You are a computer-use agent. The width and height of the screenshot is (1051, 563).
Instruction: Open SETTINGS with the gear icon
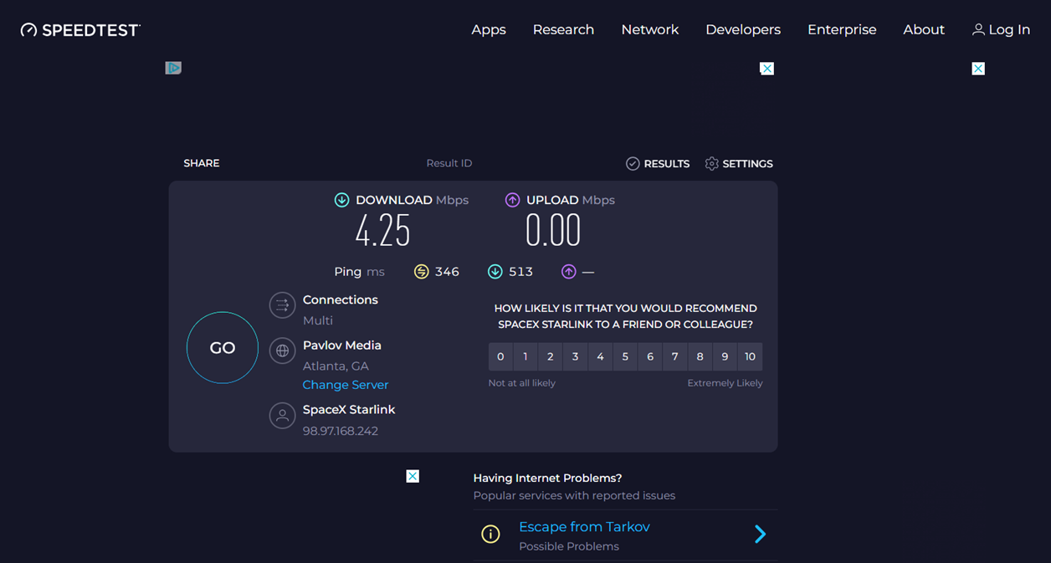point(739,164)
